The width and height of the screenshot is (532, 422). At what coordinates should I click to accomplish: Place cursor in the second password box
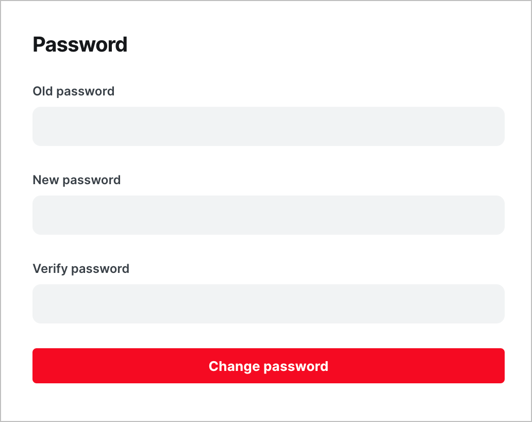(x=269, y=215)
